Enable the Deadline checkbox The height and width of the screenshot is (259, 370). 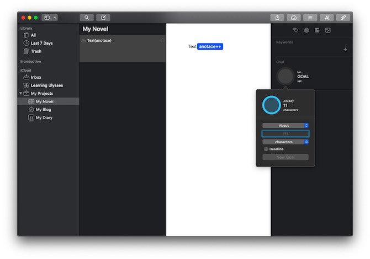pyautogui.click(x=266, y=149)
